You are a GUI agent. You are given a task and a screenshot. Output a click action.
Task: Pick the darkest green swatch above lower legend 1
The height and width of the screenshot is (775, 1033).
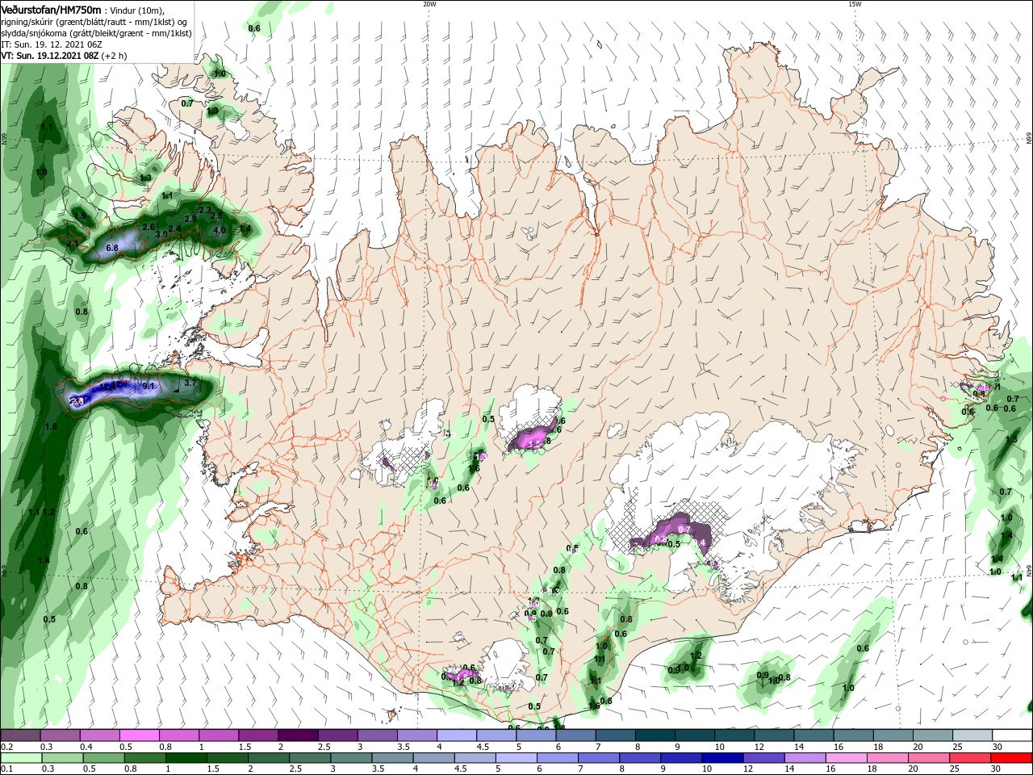point(186,758)
